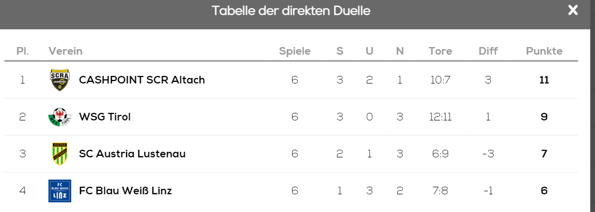Click the Punkte column header
This screenshot has width=595, height=212.
[544, 51]
